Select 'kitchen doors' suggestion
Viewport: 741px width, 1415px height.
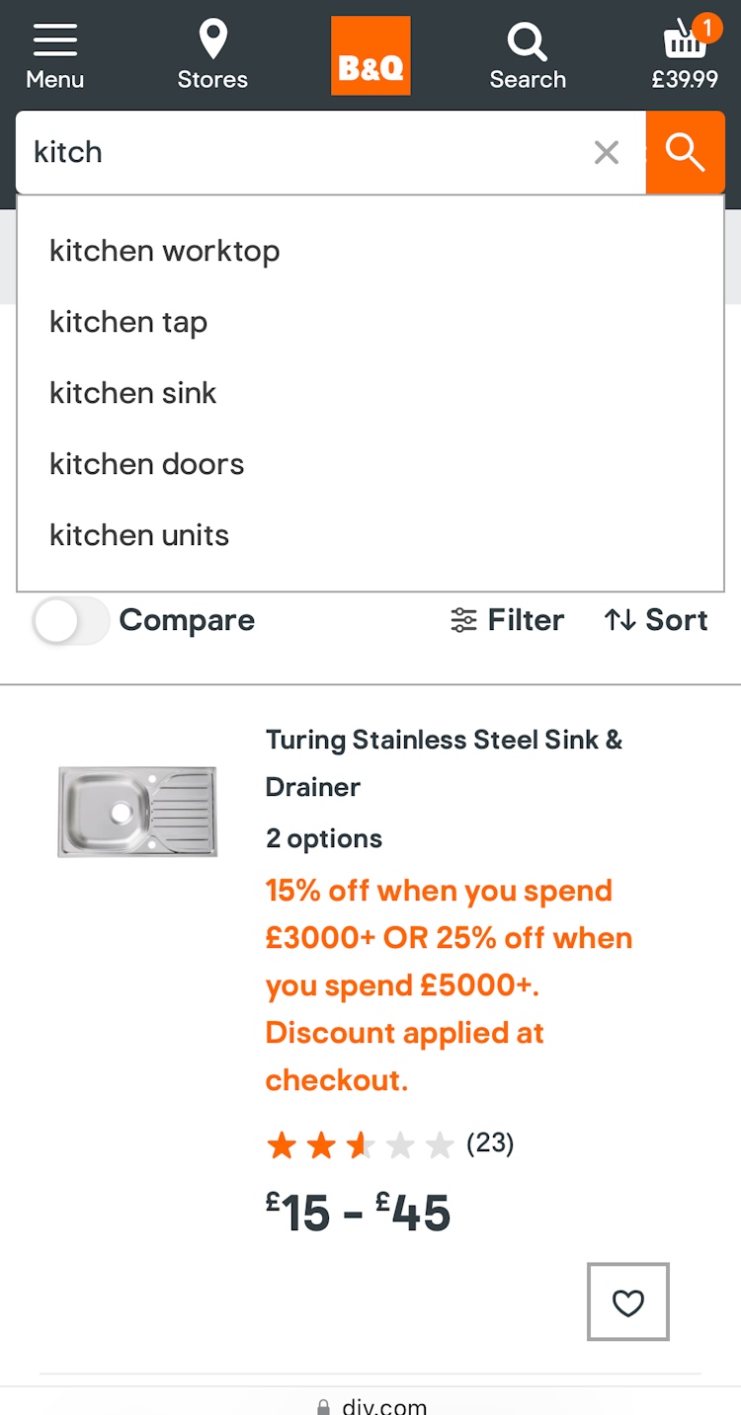click(147, 464)
